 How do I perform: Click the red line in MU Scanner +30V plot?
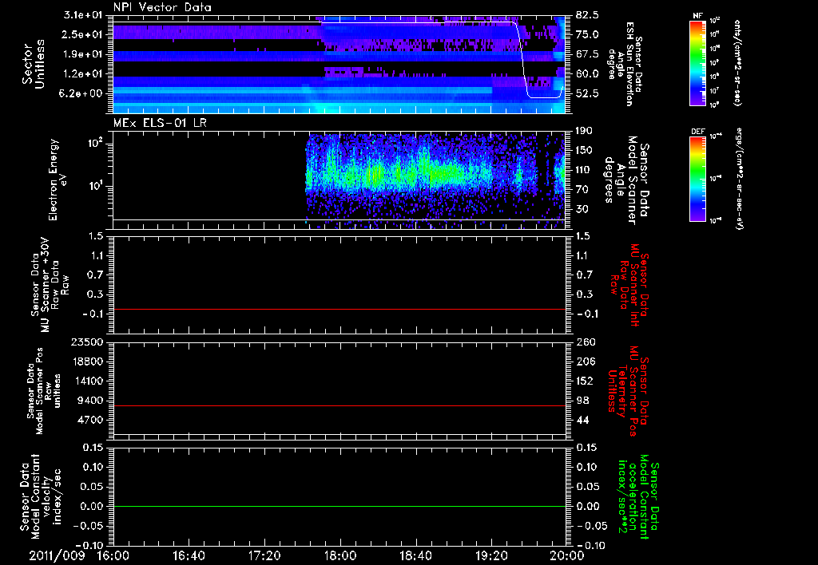[x=340, y=310]
